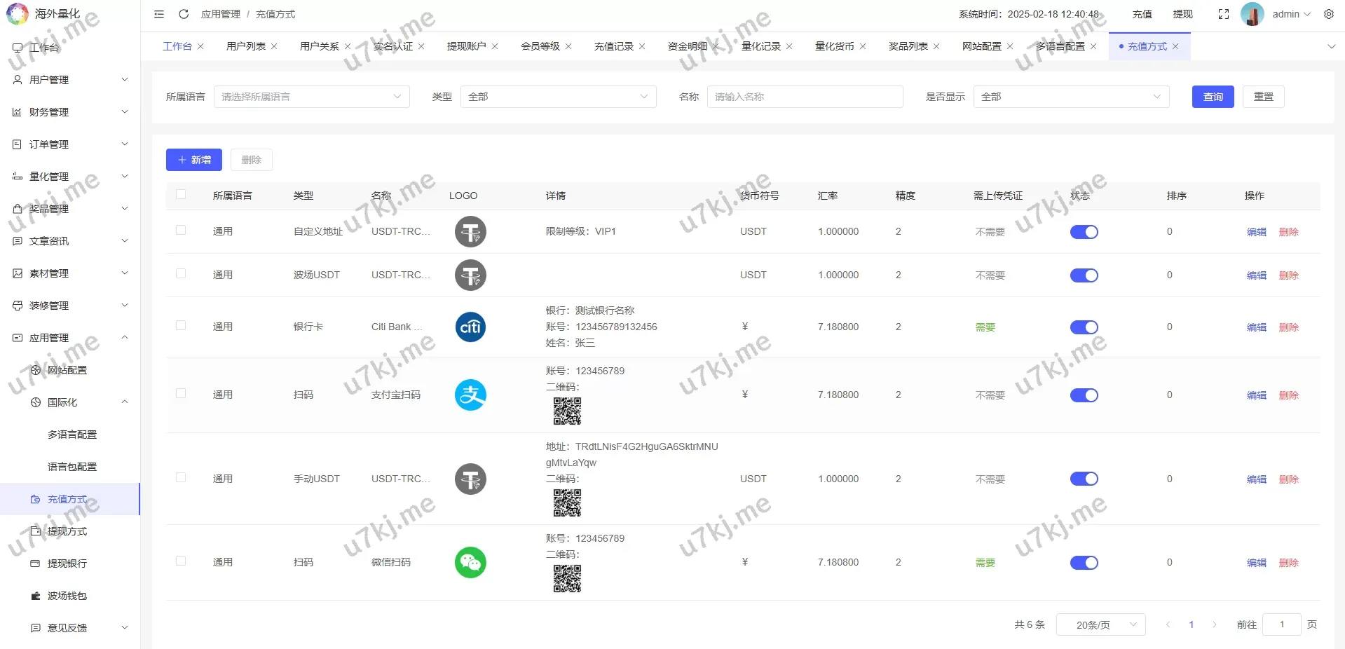
Task: Click 编辑 on the 波场USDT row
Action: point(1256,275)
